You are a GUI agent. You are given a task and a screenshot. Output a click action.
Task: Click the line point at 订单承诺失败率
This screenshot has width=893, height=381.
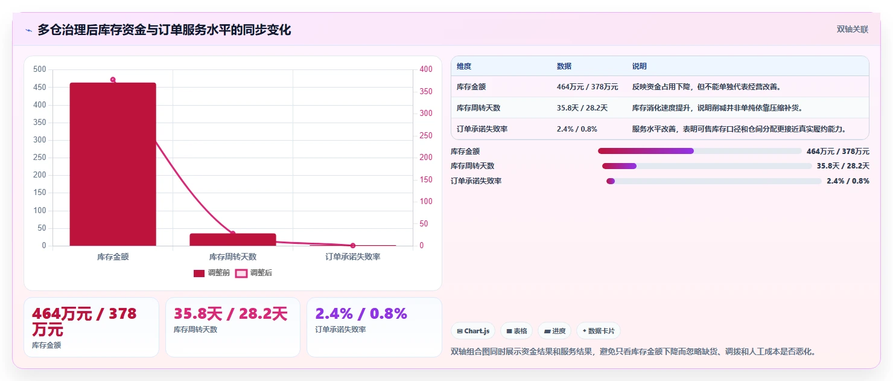click(353, 246)
